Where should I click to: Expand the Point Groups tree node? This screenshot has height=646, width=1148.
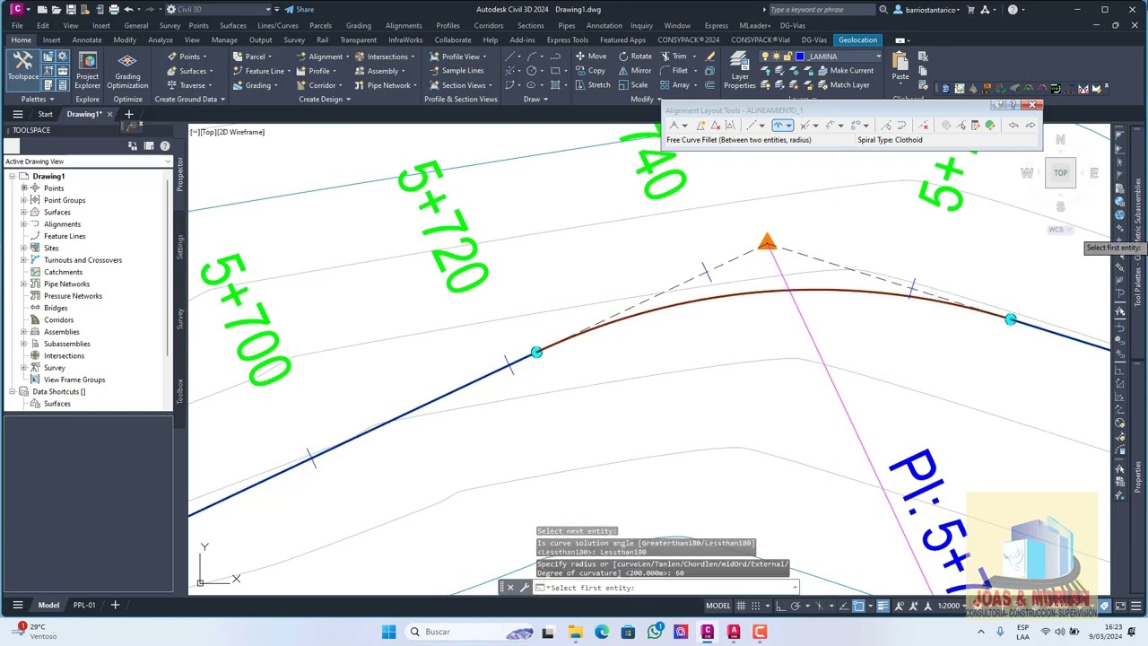[24, 200]
